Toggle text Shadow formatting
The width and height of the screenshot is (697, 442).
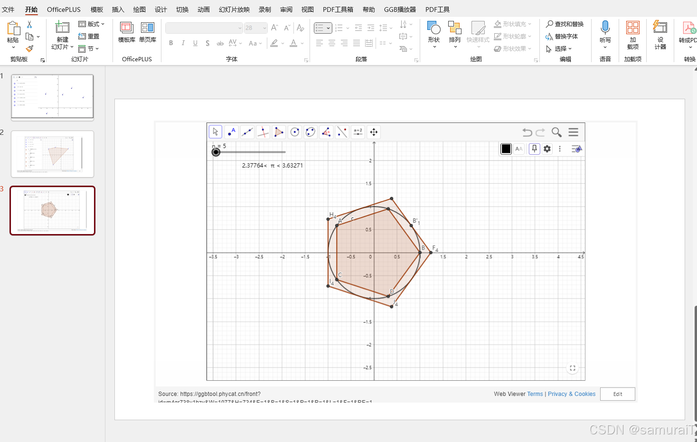(x=207, y=43)
